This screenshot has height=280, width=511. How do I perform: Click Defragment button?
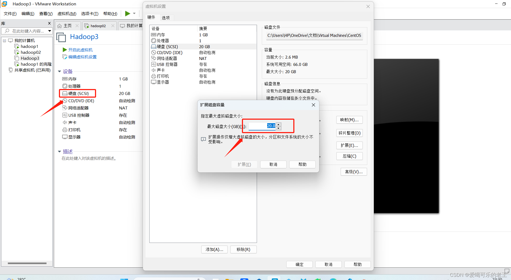pos(349,133)
